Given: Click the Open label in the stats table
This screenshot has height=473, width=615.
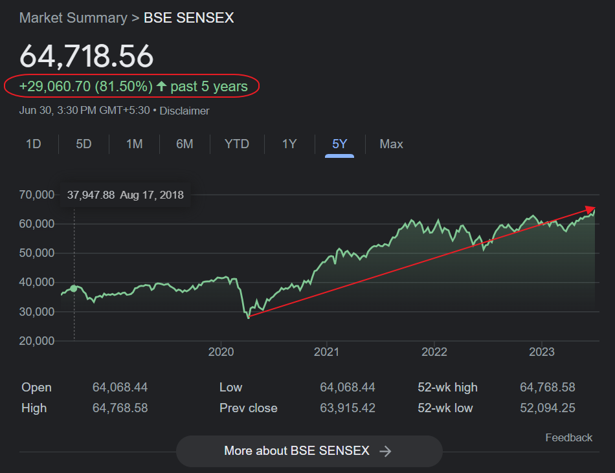Looking at the screenshot, I should [36, 387].
